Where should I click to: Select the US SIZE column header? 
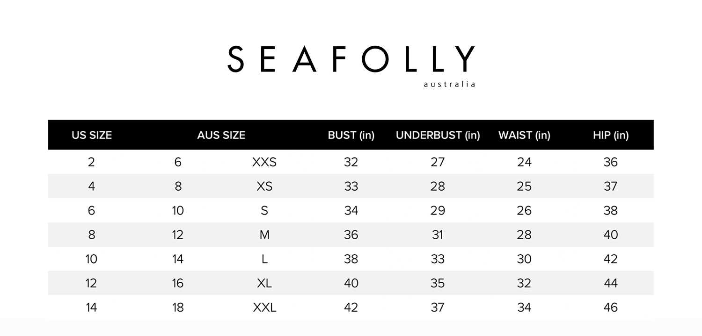point(92,136)
